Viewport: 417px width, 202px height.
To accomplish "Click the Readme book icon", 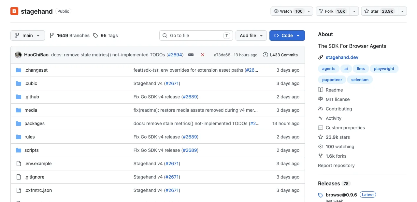I will [321, 90].
